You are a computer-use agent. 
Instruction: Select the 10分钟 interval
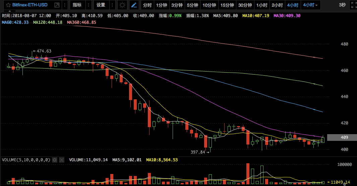(209, 5)
